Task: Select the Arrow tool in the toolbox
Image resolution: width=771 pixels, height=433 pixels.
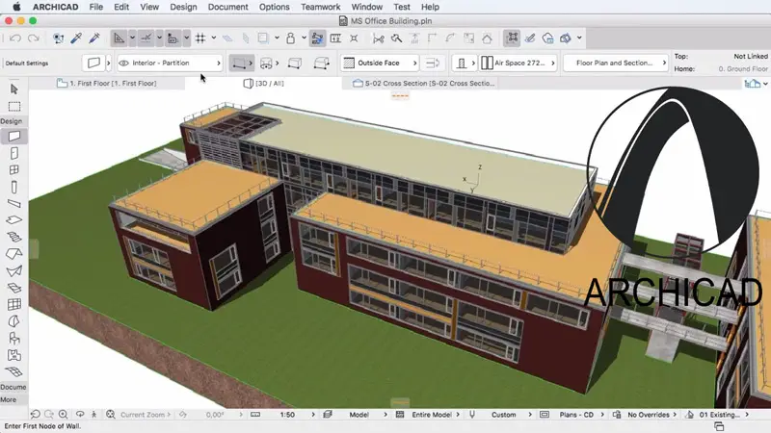Action: point(14,89)
